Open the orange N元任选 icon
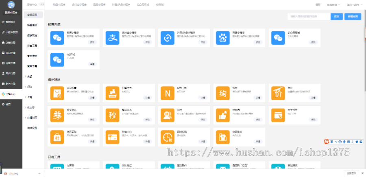This screenshot has width=366, height=177. (168, 93)
